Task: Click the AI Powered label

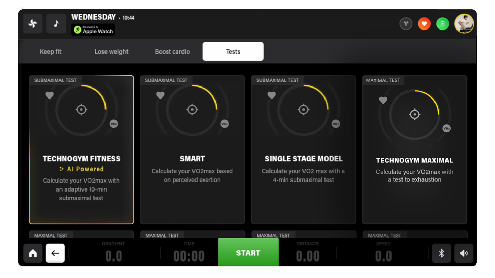Action: 81,169
